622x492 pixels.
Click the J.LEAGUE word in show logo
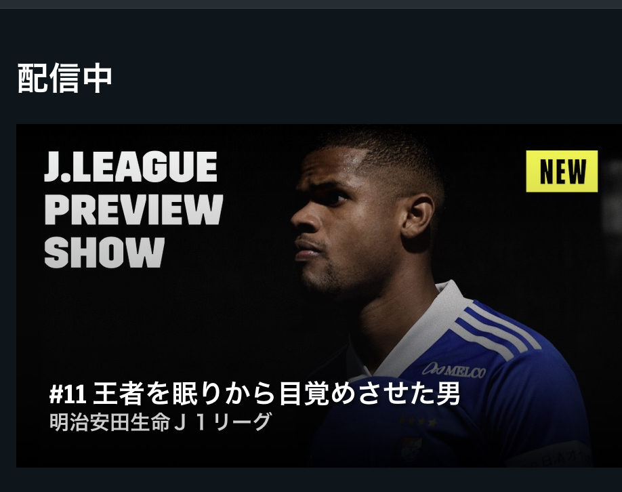point(131,166)
